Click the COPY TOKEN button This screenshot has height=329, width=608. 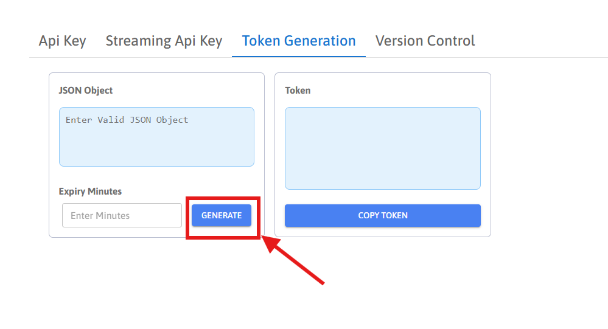pyautogui.click(x=382, y=215)
